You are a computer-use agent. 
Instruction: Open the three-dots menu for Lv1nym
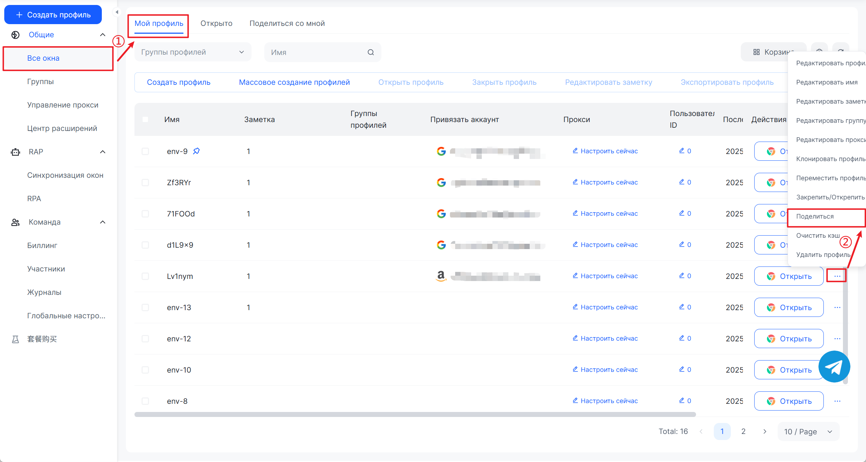[837, 276]
